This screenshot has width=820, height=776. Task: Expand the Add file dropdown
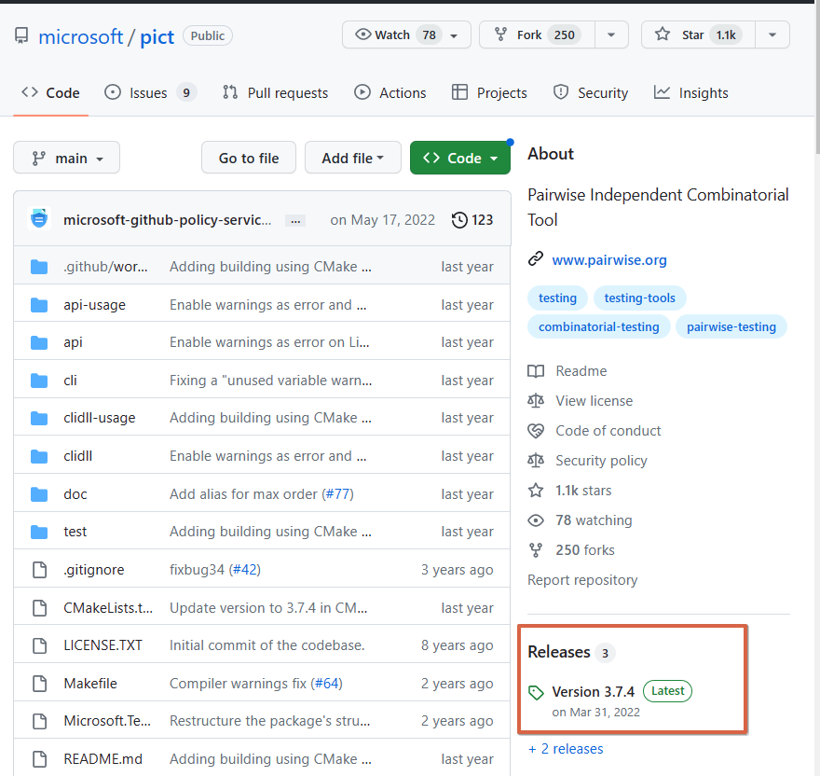tap(353, 158)
